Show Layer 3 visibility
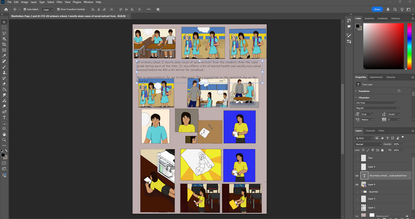415x219 pixels. pyautogui.click(x=357, y=199)
